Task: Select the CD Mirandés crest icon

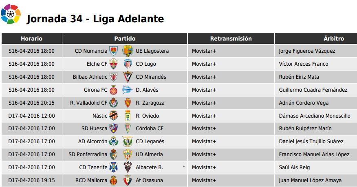Action: click(x=128, y=77)
